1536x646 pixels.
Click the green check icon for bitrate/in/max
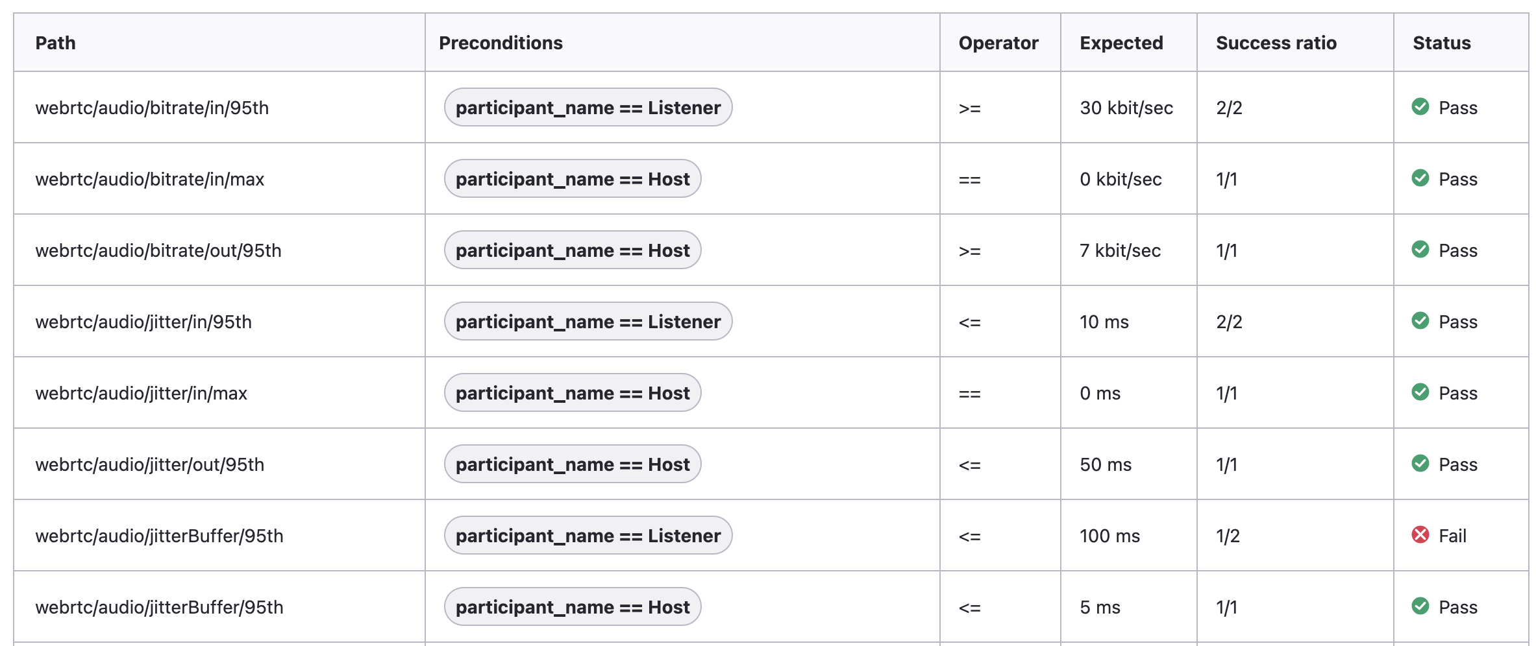1420,178
